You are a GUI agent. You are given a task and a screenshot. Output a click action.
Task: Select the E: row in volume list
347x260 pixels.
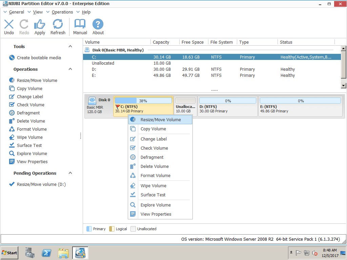(x=212, y=75)
